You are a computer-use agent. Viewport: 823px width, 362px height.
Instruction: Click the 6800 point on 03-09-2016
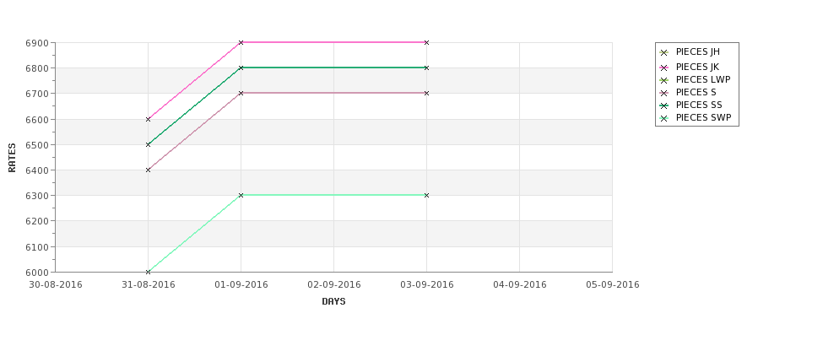427,68
